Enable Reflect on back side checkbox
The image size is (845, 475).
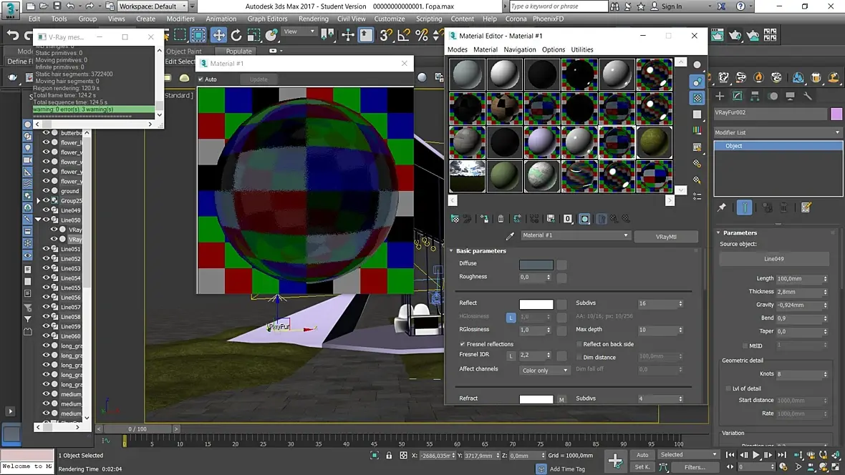coord(579,344)
